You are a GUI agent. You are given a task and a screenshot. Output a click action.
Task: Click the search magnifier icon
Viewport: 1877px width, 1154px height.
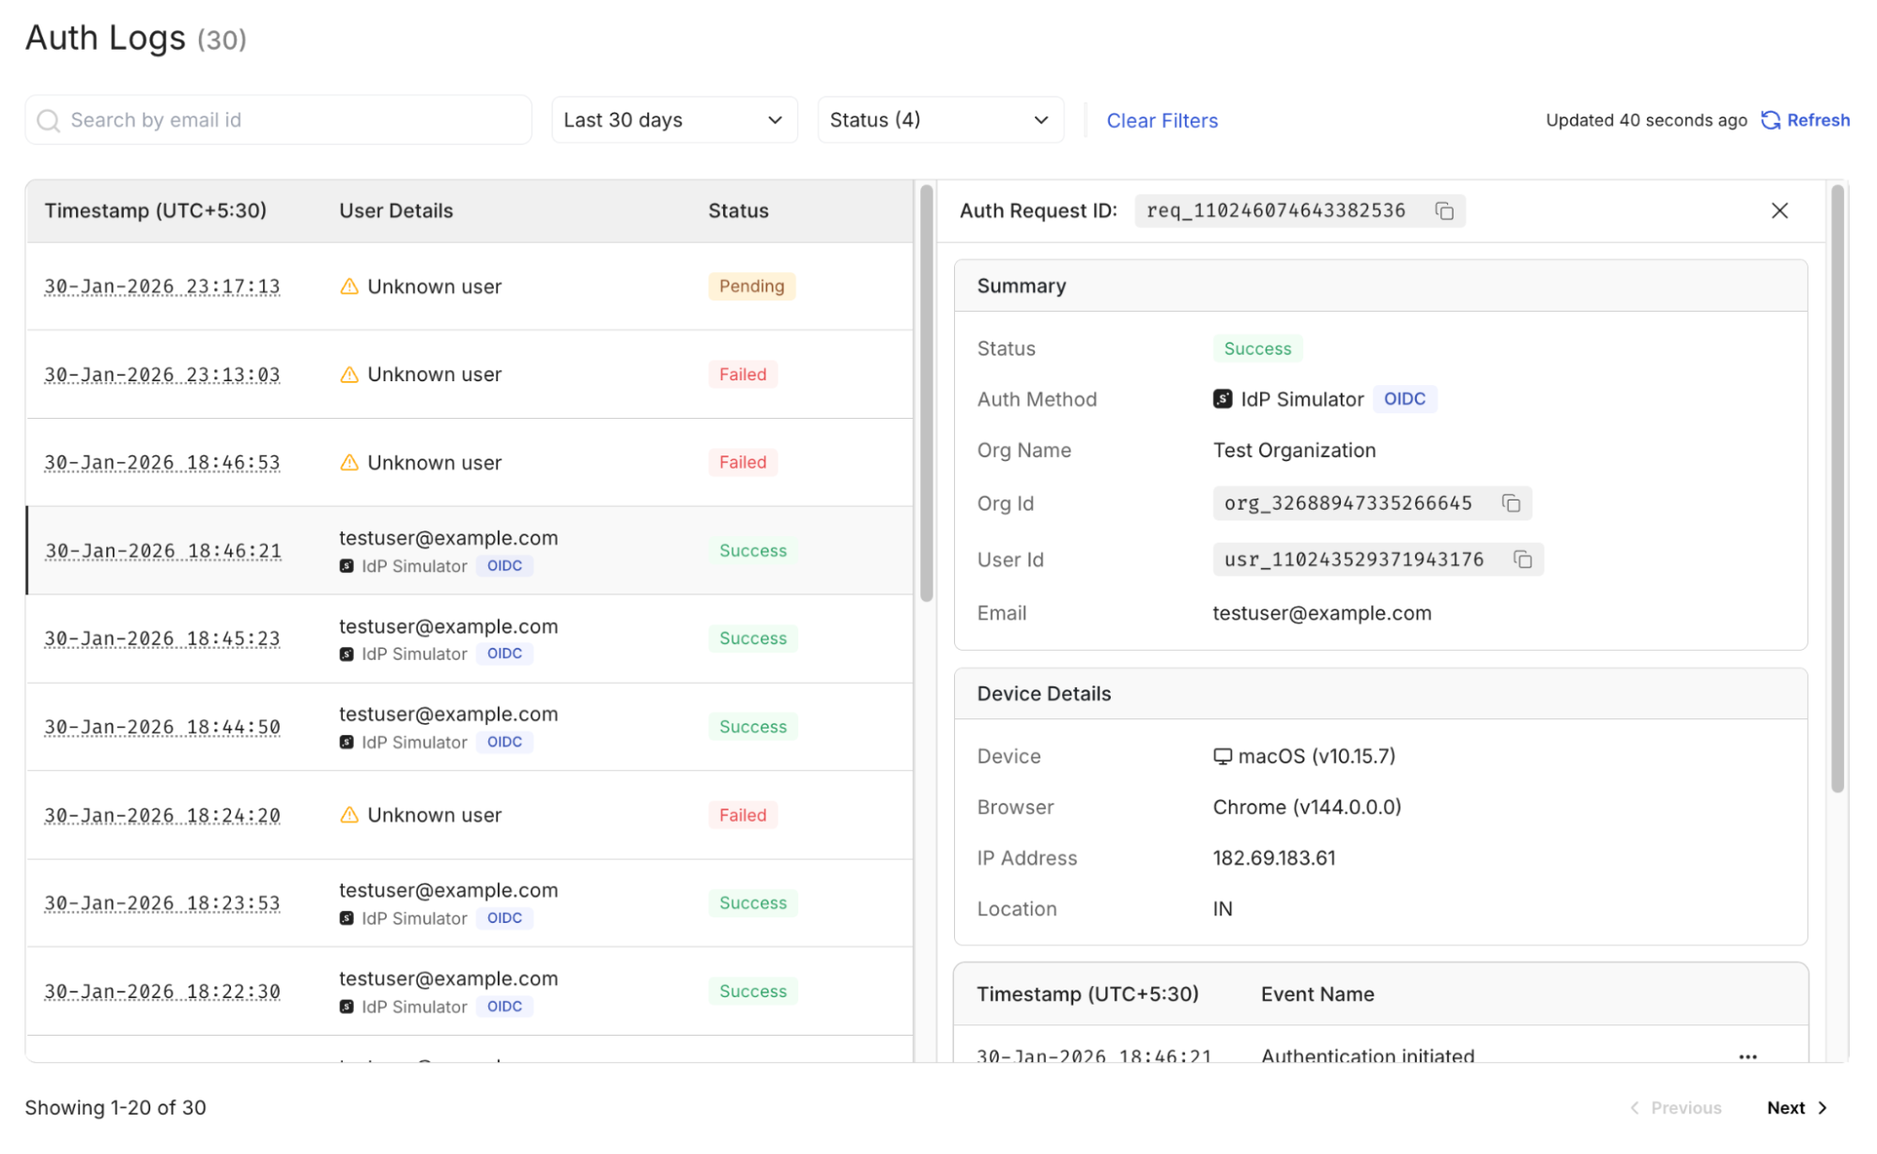pyautogui.click(x=48, y=120)
